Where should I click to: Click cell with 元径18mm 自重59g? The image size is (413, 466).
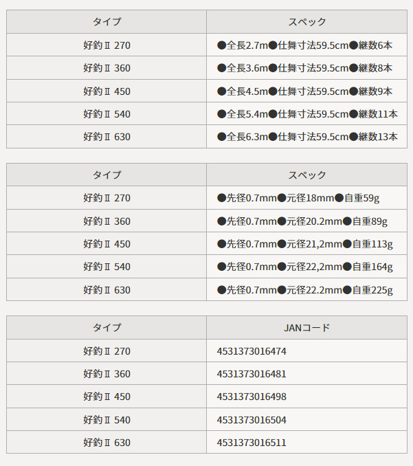[307, 198]
